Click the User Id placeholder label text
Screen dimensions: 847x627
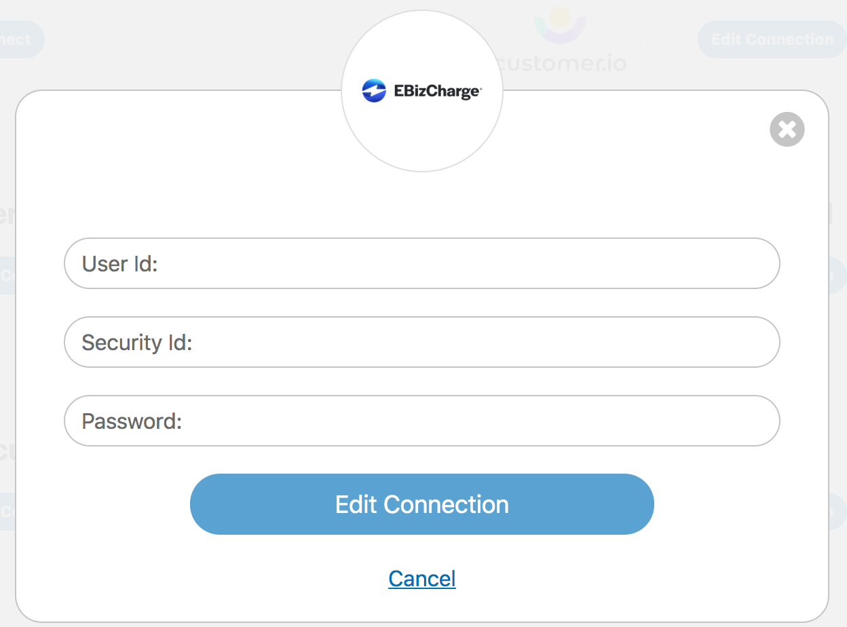[119, 263]
